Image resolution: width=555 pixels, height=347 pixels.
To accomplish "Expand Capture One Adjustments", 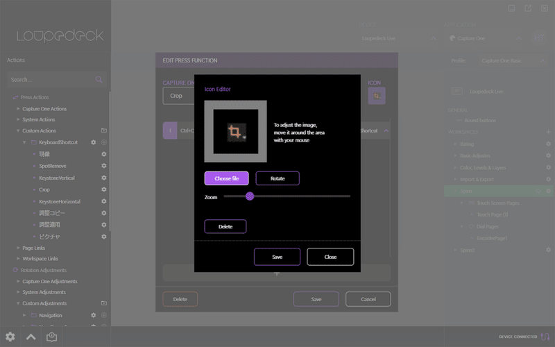I will pyautogui.click(x=18, y=281).
